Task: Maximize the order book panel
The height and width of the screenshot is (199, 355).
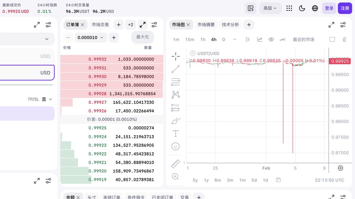Action: (x=143, y=25)
